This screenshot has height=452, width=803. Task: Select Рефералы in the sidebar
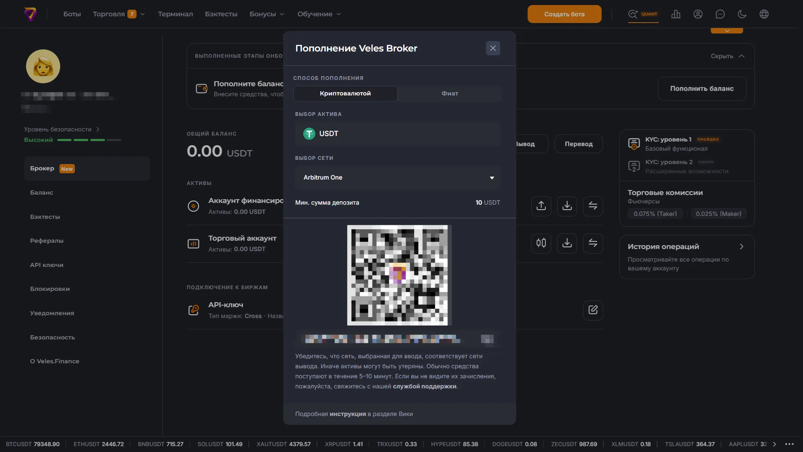47,241
